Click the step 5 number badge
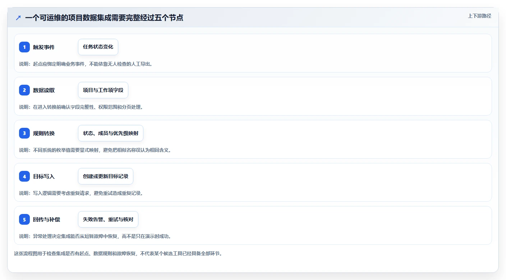 24,219
